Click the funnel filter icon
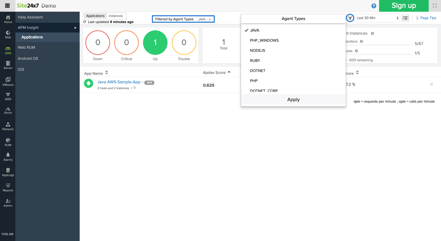The height and width of the screenshot is (241, 441). click(350, 18)
